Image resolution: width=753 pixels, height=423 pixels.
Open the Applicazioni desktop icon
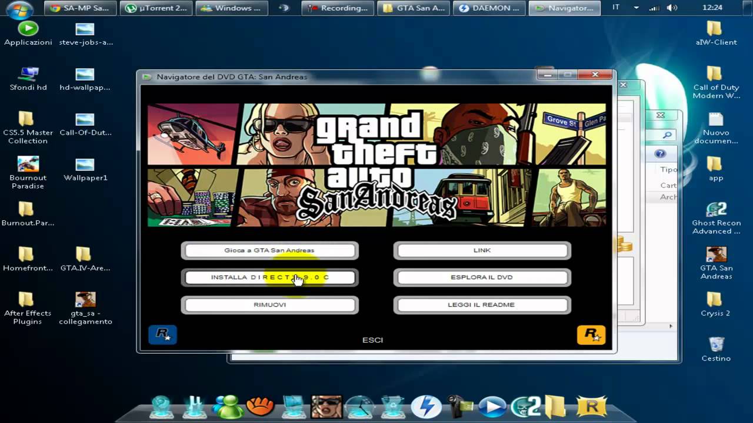pyautogui.click(x=28, y=33)
